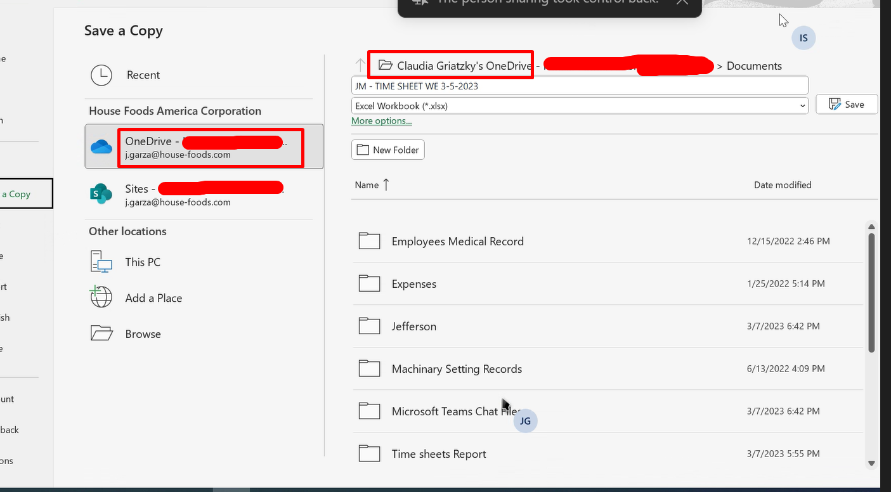Open the file format dropdown
Image resolution: width=891 pixels, height=492 pixels.
pos(803,105)
